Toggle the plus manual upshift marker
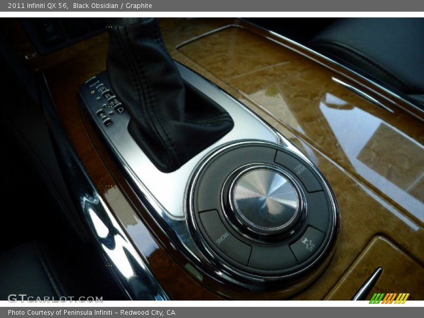 pyautogui.click(x=101, y=115)
